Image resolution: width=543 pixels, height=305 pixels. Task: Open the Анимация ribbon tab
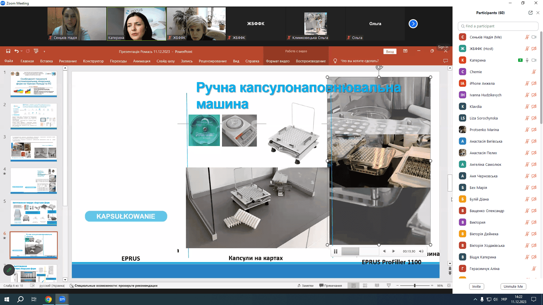pos(142,61)
